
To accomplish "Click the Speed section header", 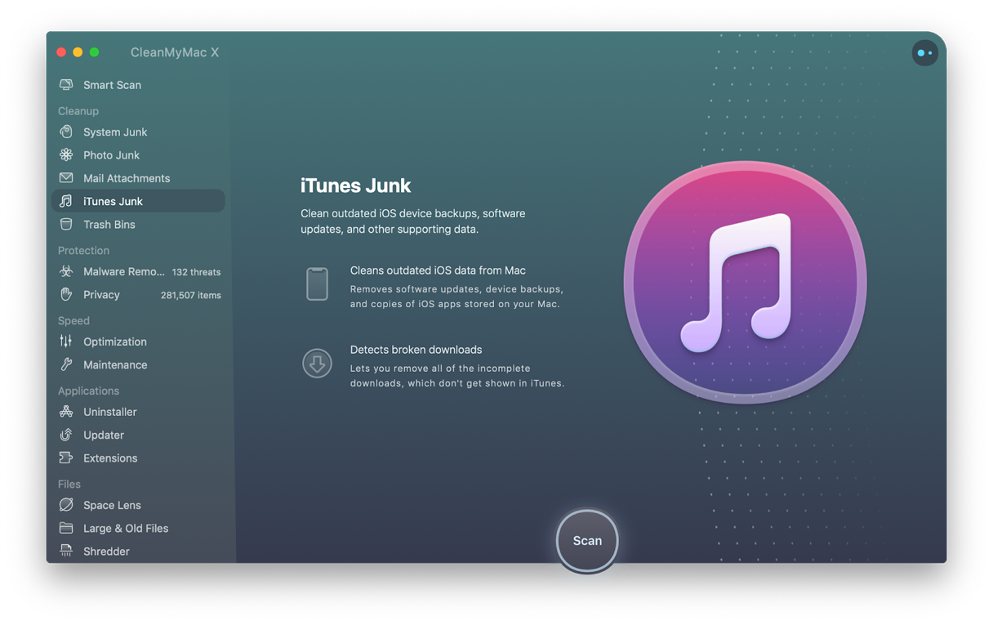I will 73,320.
